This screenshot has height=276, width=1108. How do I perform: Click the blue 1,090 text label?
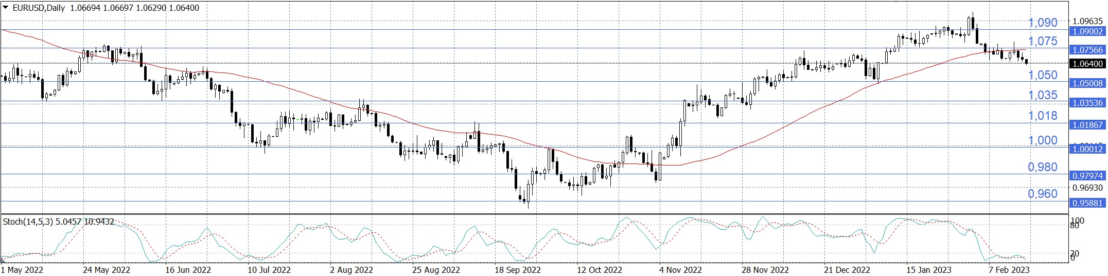1042,23
